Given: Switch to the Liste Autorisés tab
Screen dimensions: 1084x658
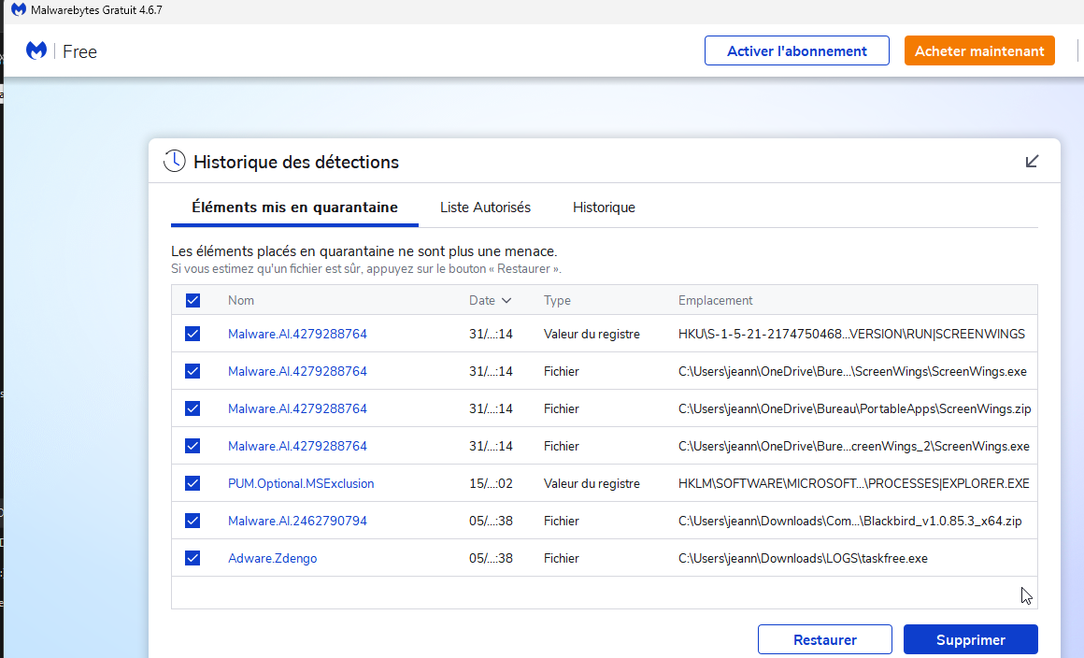Looking at the screenshot, I should pyautogui.click(x=485, y=207).
